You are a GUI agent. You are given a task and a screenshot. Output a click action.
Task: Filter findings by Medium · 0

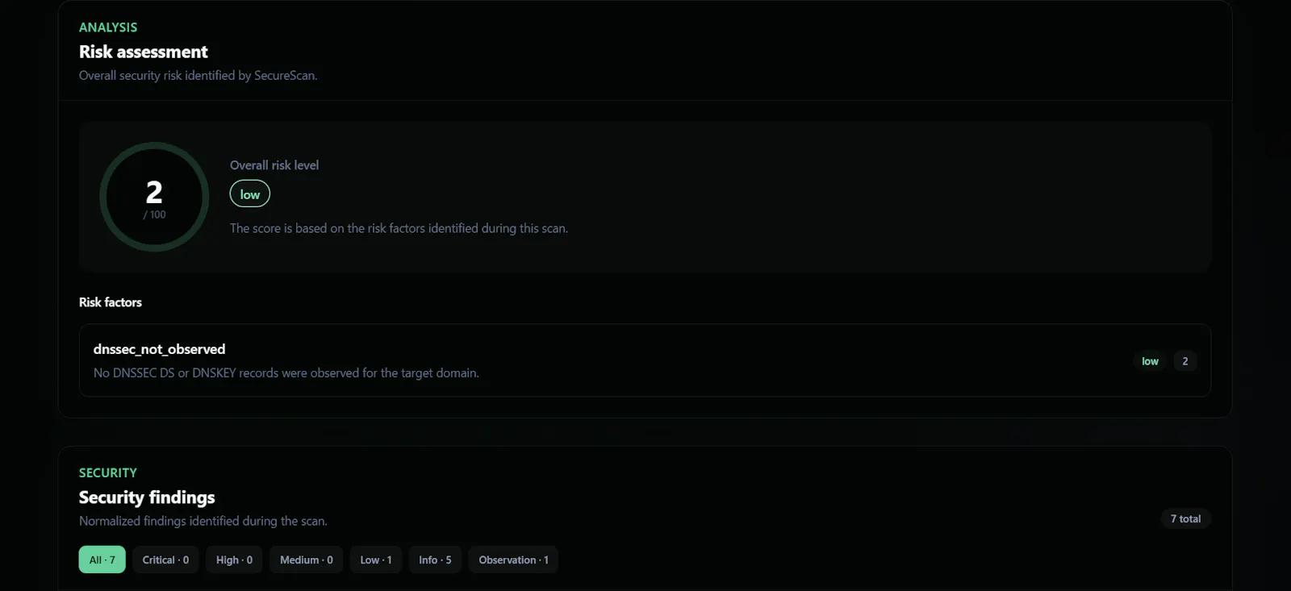pyautogui.click(x=306, y=560)
